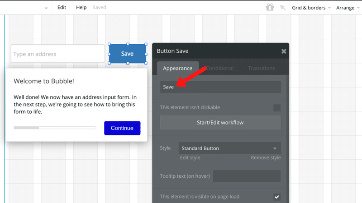Close the Button Save property panel
The height and width of the screenshot is (203, 362).
click(x=284, y=51)
